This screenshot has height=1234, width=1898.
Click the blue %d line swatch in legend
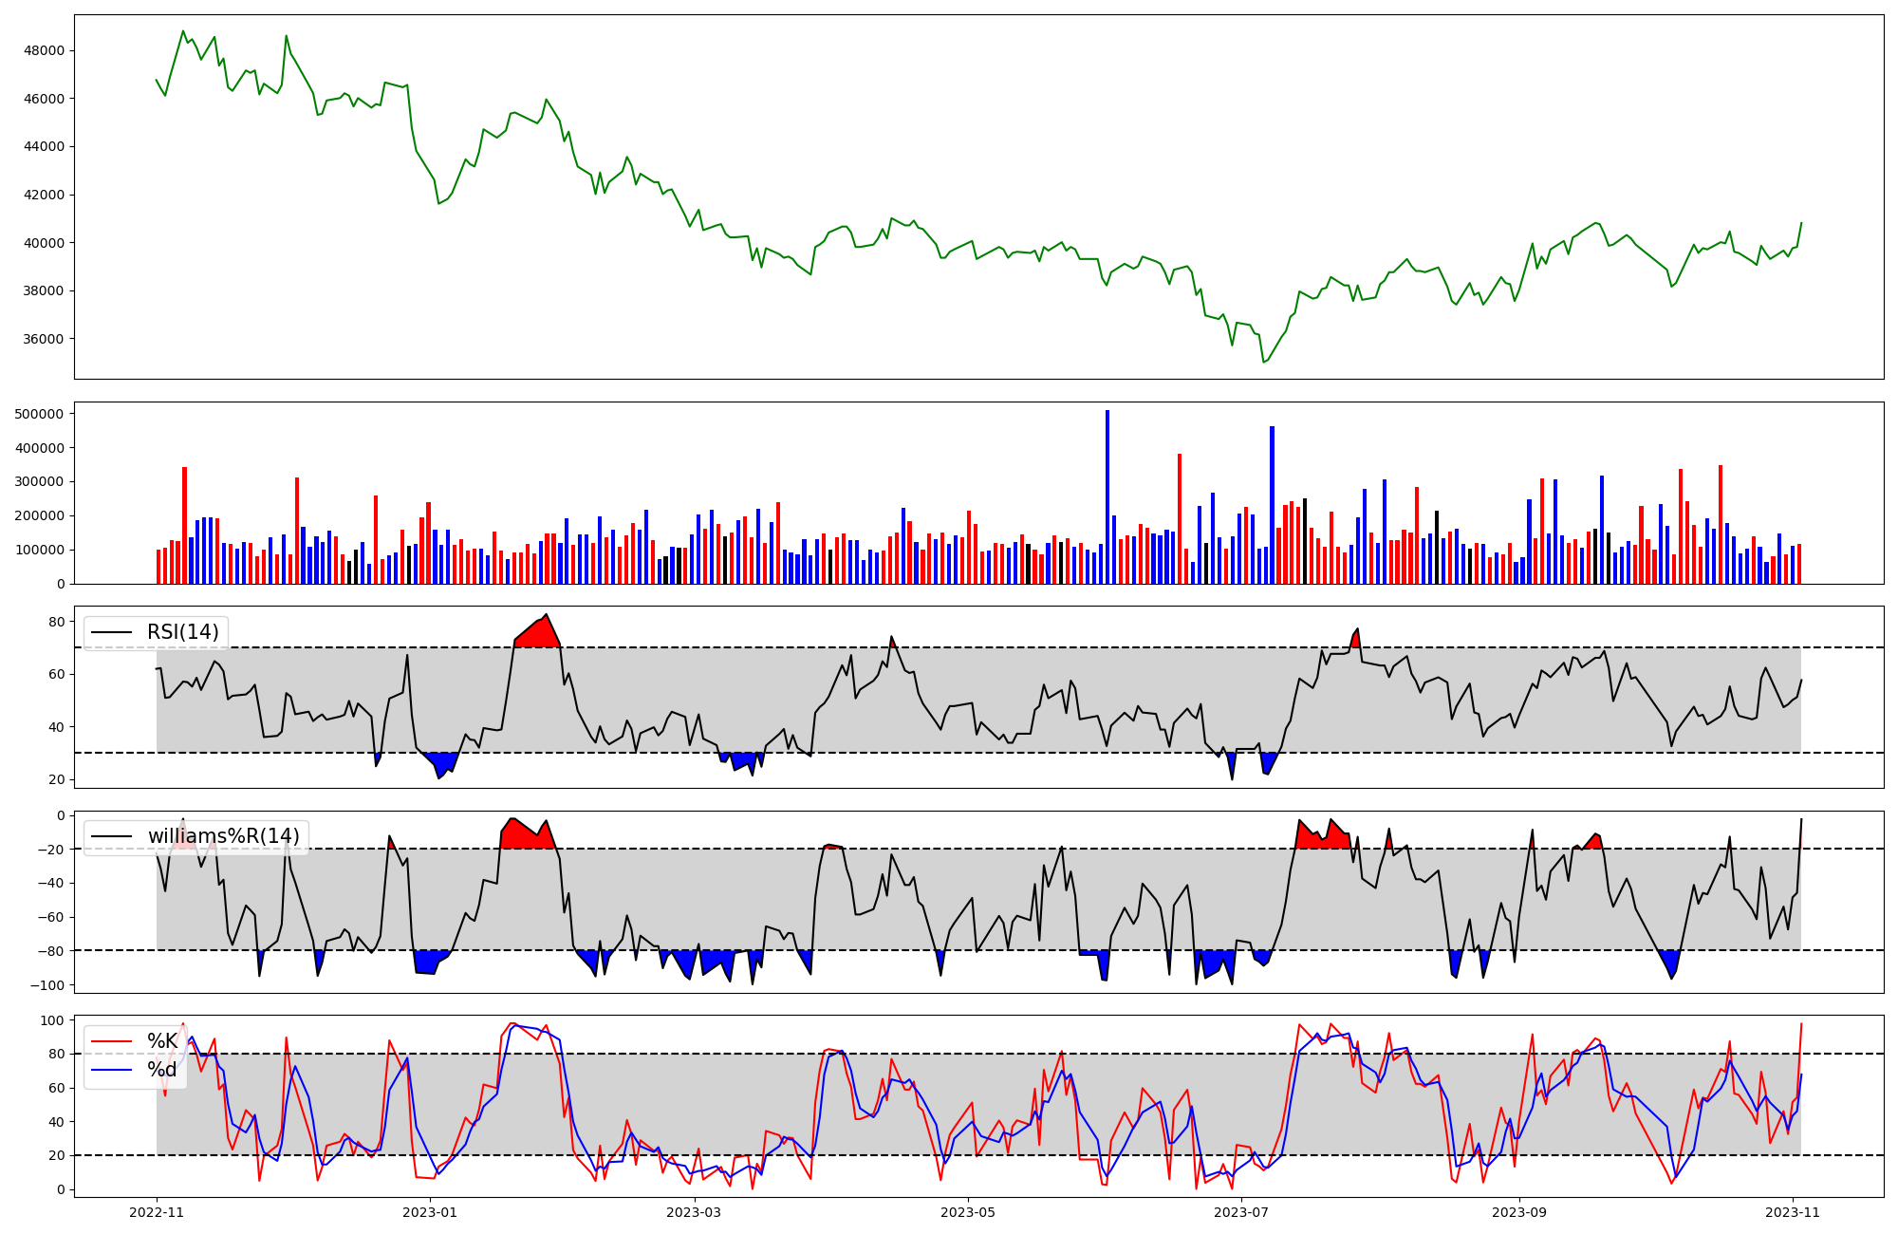(x=110, y=1070)
